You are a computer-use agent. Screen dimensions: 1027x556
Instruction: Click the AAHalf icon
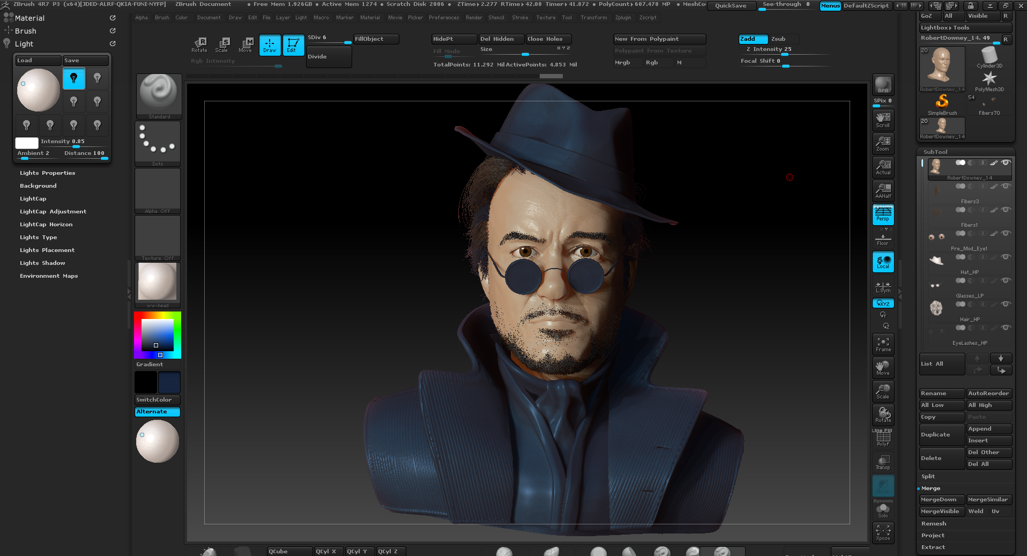(x=883, y=191)
